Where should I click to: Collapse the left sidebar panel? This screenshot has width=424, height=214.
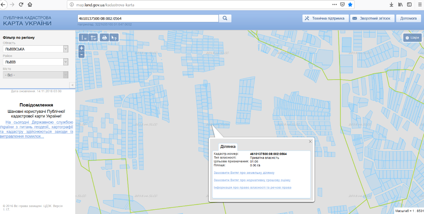72,85
